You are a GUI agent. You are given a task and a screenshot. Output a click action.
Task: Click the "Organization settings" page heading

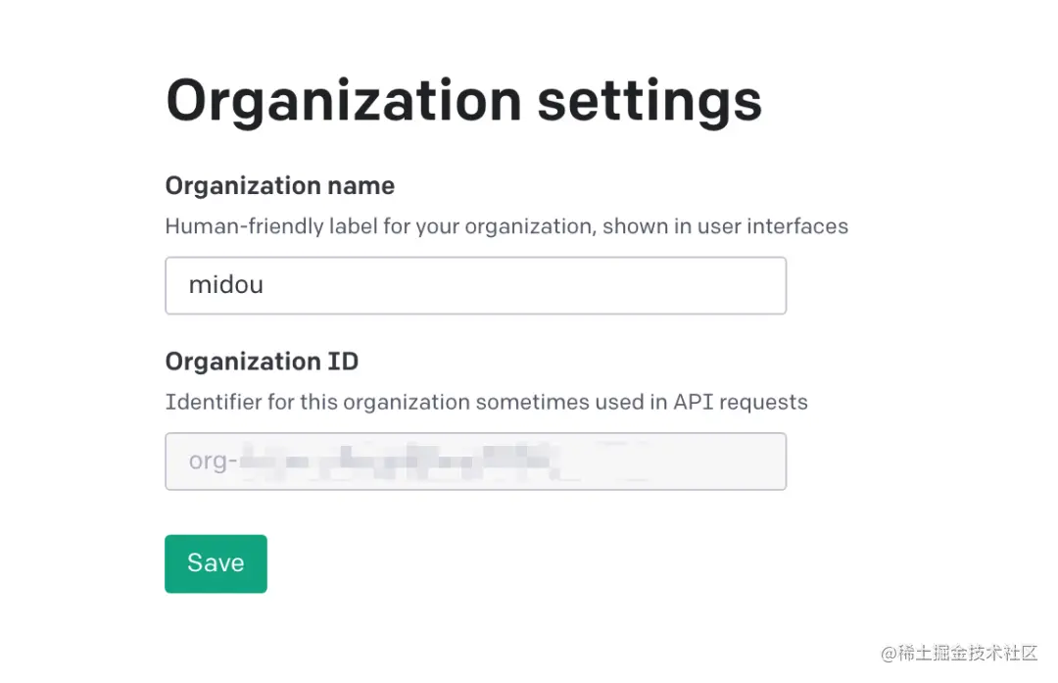click(463, 101)
